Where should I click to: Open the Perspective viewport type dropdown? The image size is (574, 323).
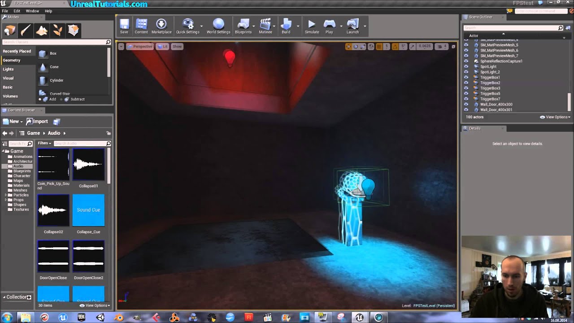coord(140,47)
